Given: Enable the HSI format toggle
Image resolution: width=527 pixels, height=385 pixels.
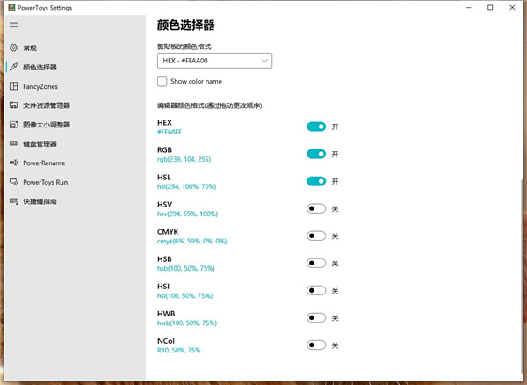Looking at the screenshot, I should 316,290.
